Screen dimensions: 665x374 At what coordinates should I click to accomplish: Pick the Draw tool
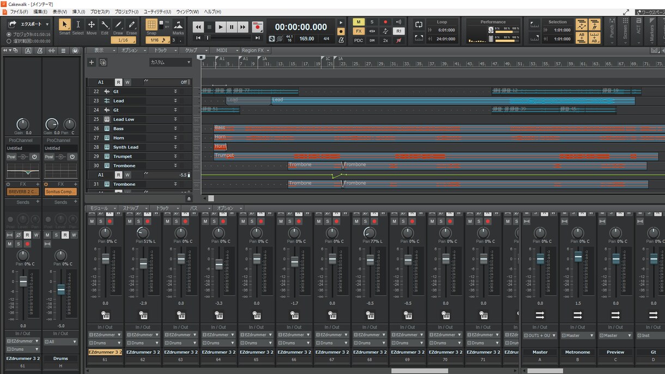click(118, 25)
